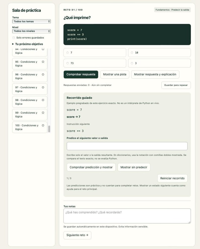Image resolution: width=200 pixels, height=249 pixels.
Task: Open challenge 99 · Condiciones y lógica
Action: click(30, 115)
